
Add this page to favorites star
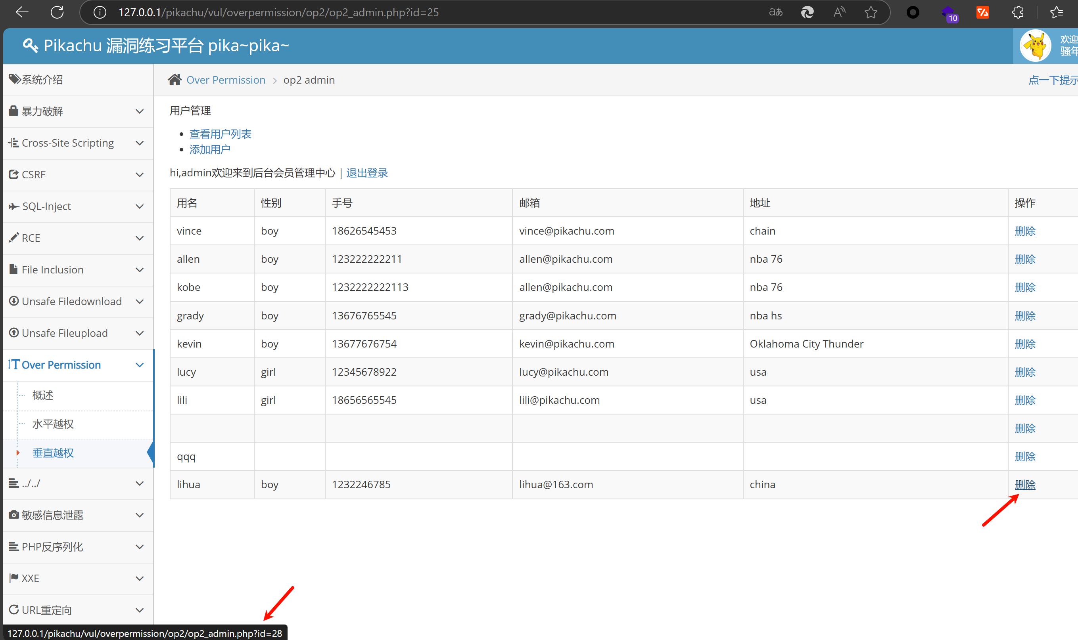coord(871,12)
